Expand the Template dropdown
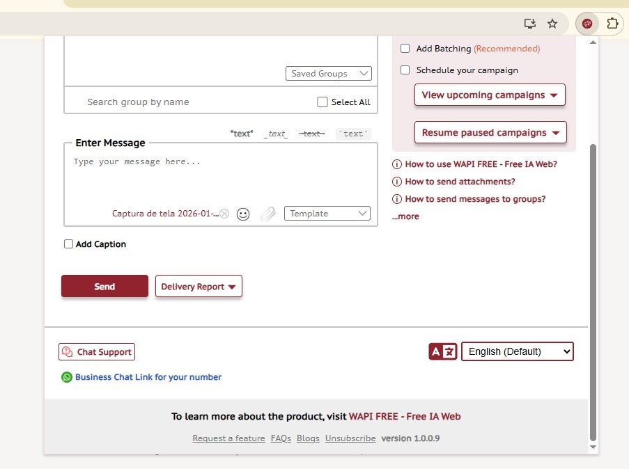The image size is (629, 469). pyautogui.click(x=327, y=214)
